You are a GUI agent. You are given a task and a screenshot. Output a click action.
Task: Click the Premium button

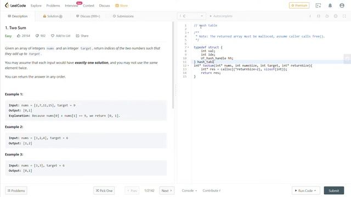point(299,5)
